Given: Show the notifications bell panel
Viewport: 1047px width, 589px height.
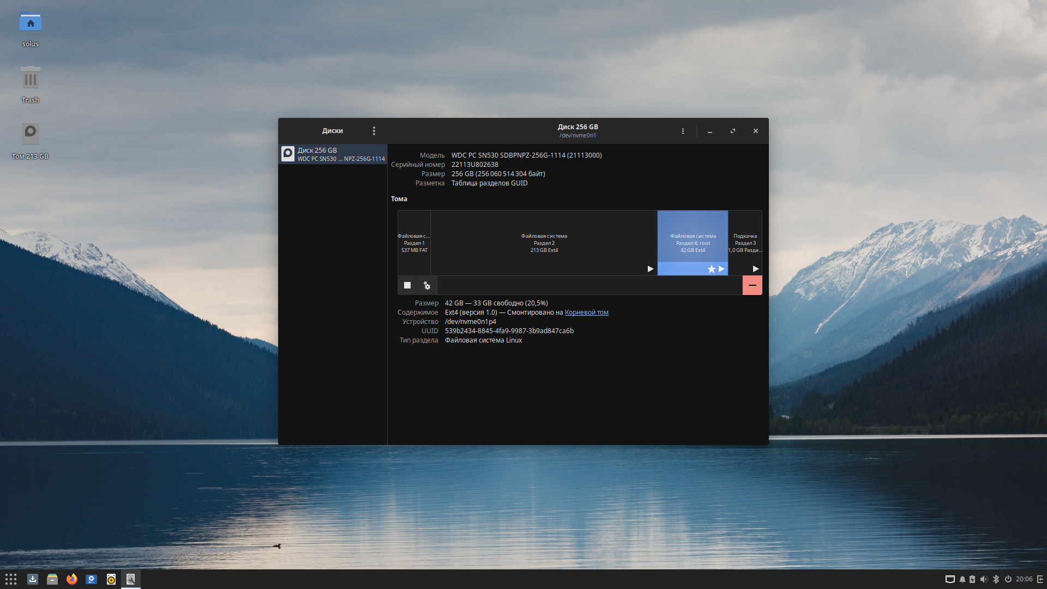Looking at the screenshot, I should pyautogui.click(x=962, y=579).
